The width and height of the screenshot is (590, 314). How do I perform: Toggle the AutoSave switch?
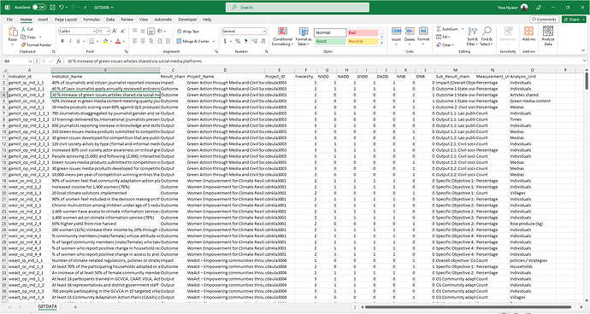tap(38, 7)
